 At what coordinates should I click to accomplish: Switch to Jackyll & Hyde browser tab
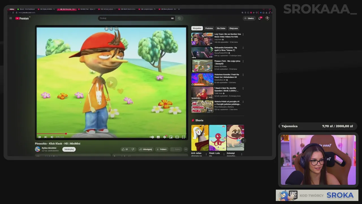pyautogui.click(x=147, y=9)
